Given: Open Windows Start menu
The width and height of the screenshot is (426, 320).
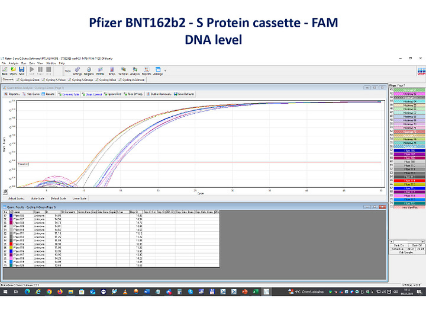Looking at the screenshot, I should pyautogui.click(x=5, y=292).
